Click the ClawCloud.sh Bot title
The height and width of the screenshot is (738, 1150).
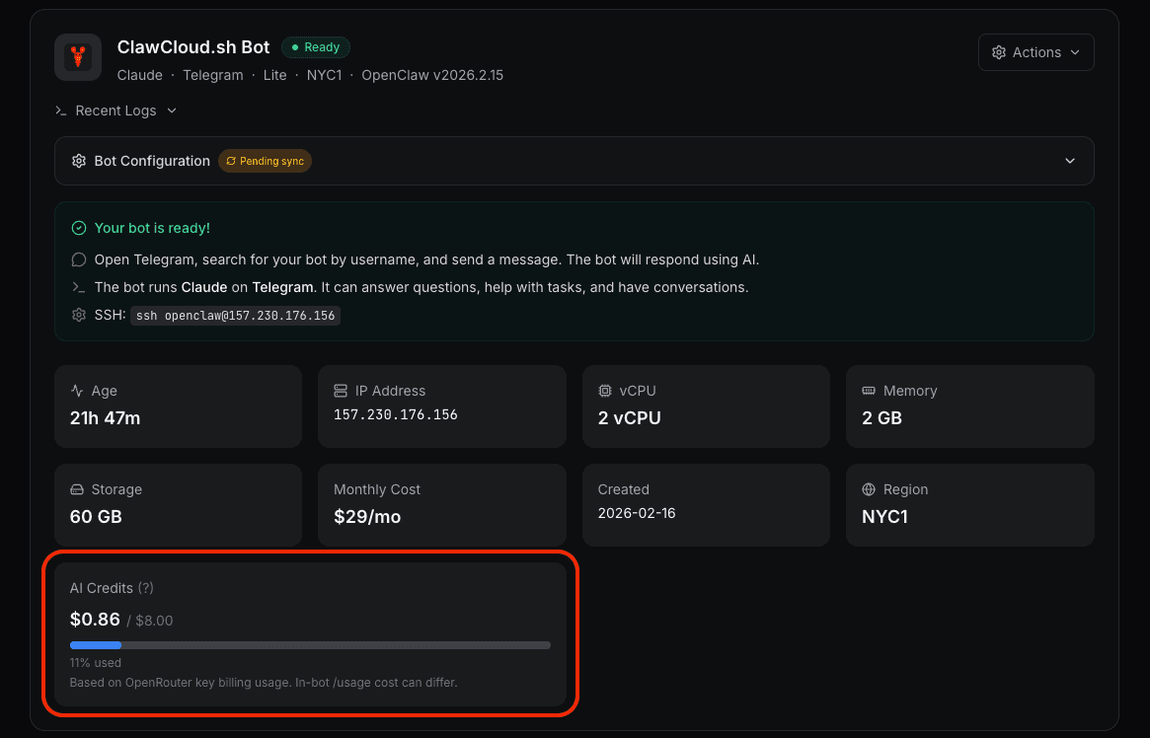click(192, 46)
